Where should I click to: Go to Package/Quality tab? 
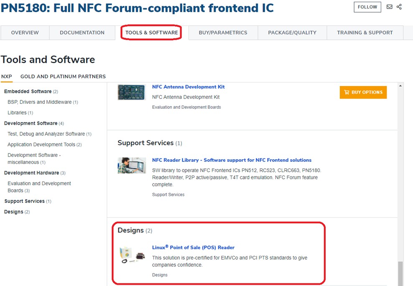tap(292, 33)
